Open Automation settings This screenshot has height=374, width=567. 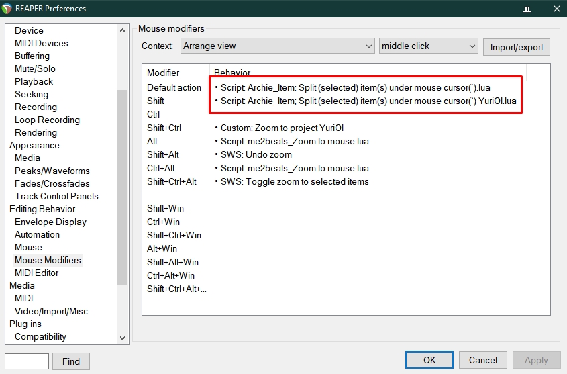(x=37, y=234)
